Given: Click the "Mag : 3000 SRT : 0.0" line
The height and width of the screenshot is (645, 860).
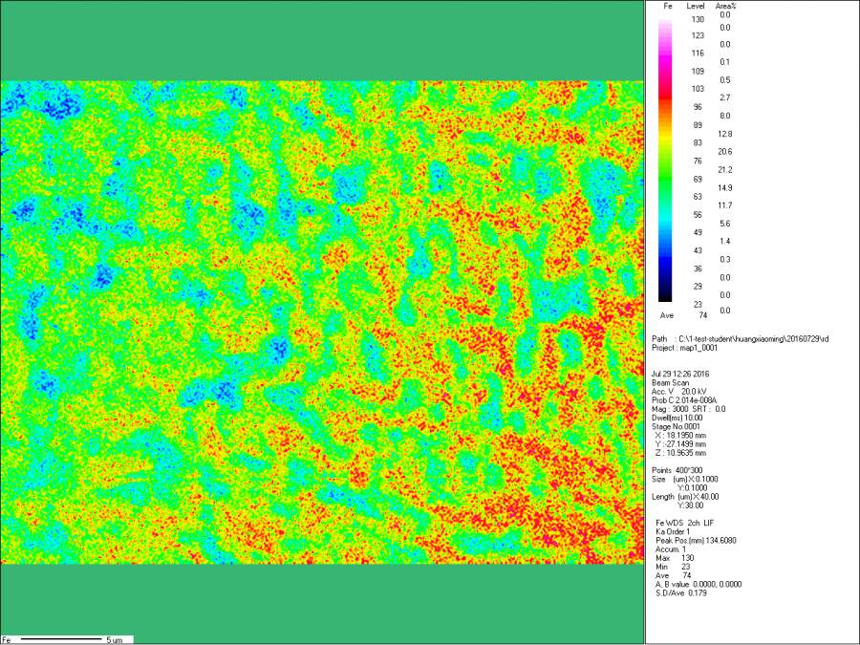Looking at the screenshot, I should (x=688, y=409).
